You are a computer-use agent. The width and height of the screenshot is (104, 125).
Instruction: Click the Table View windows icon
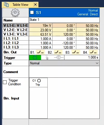(x=6, y=5)
